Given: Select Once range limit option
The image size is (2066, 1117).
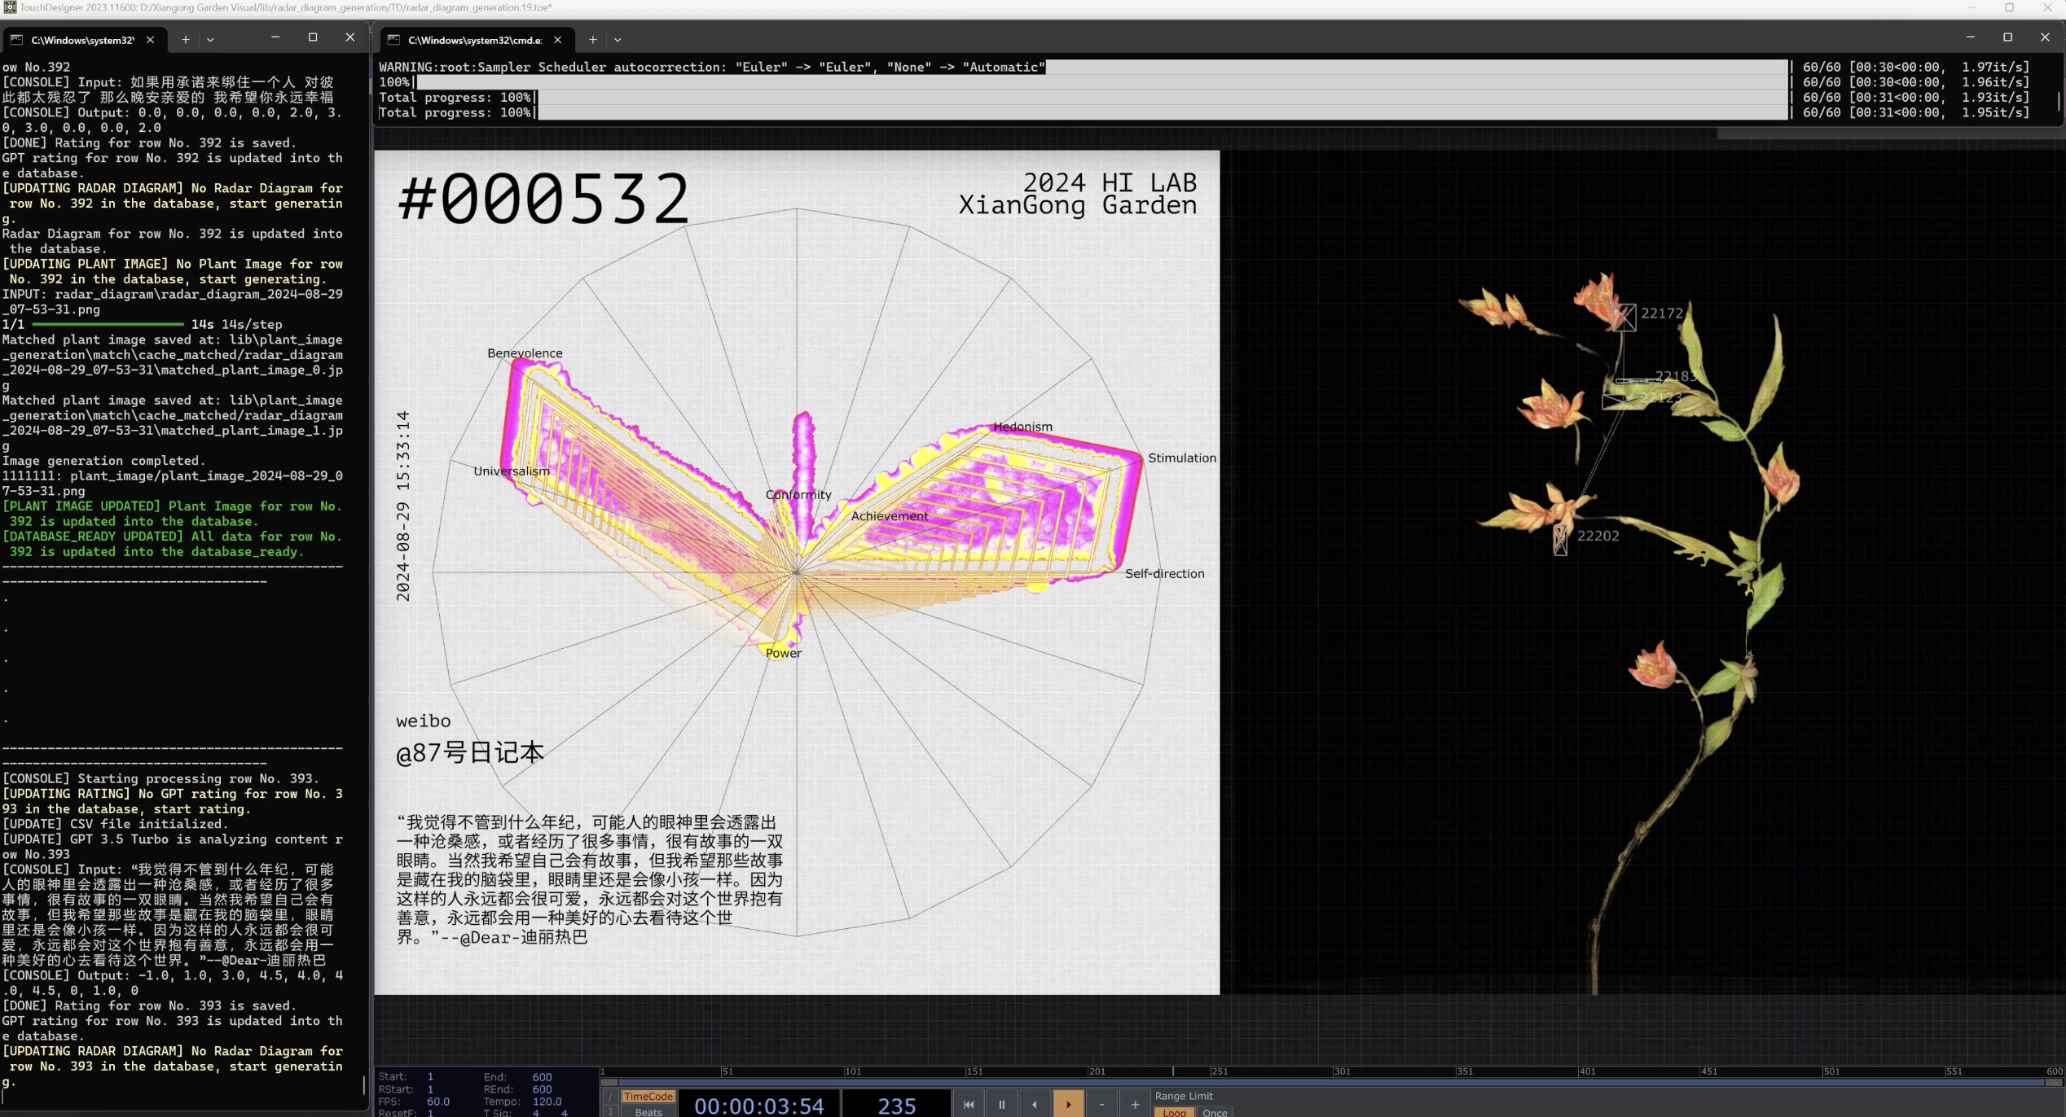Looking at the screenshot, I should pyautogui.click(x=1215, y=1112).
